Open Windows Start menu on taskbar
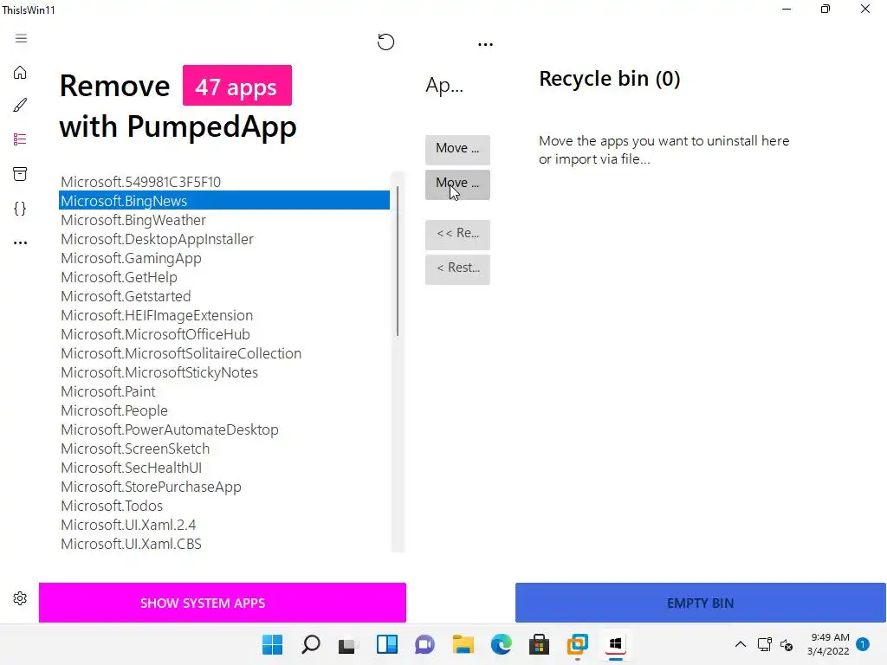The image size is (887, 665). click(x=272, y=644)
